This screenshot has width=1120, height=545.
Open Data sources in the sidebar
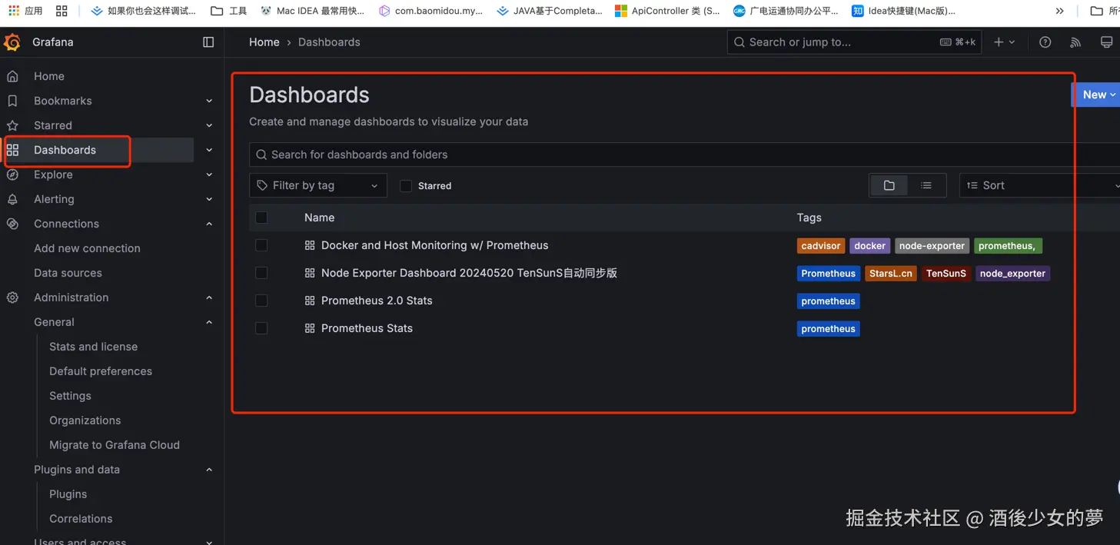(68, 273)
